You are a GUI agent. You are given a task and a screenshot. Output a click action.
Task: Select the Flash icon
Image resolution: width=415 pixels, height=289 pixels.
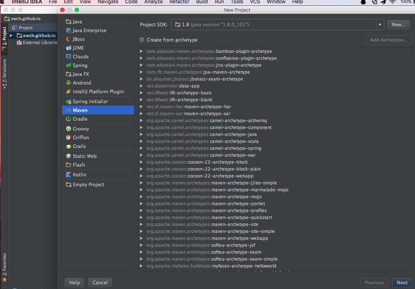click(68, 165)
